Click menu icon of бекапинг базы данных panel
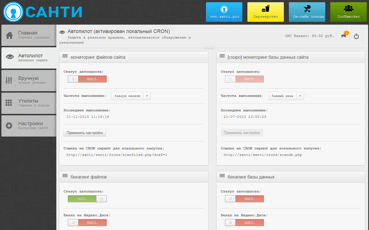 click(x=222, y=176)
